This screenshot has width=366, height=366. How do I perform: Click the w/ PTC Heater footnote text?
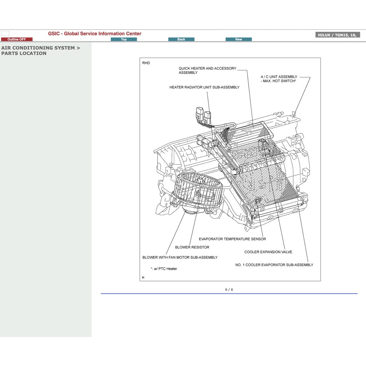pyautogui.click(x=163, y=268)
